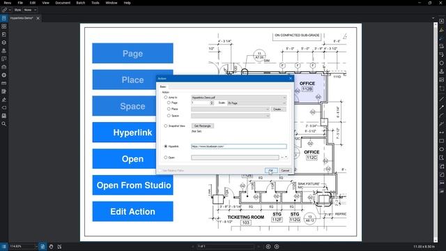Click the vertical document scrollbar
Viewport: 446px width, 251px height.
(x=436, y=132)
